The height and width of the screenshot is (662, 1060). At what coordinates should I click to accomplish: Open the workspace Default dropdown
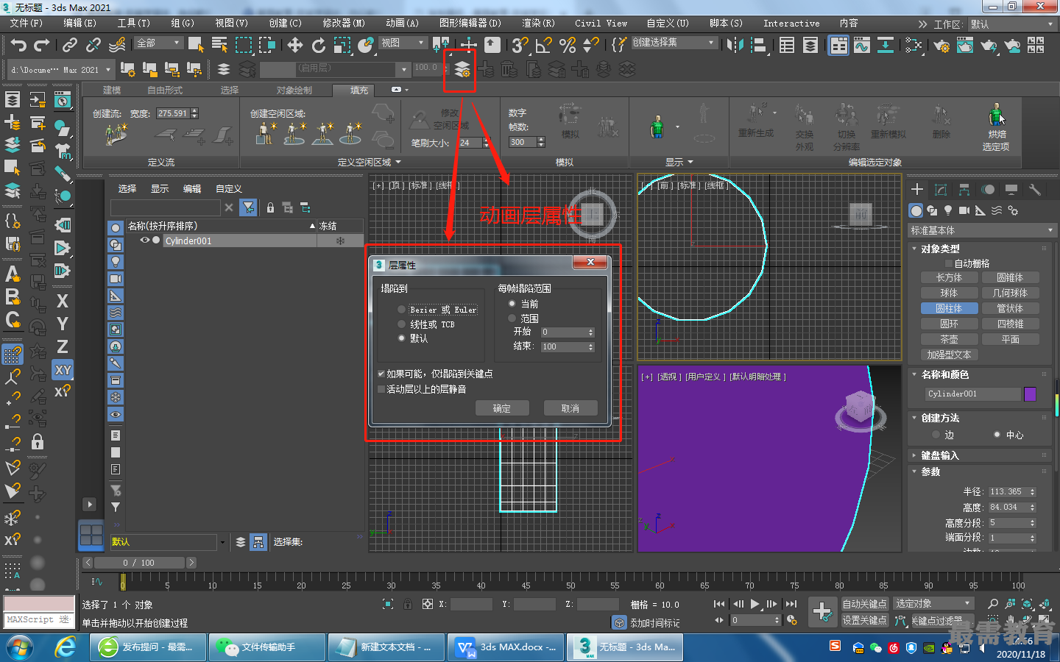[1012, 24]
